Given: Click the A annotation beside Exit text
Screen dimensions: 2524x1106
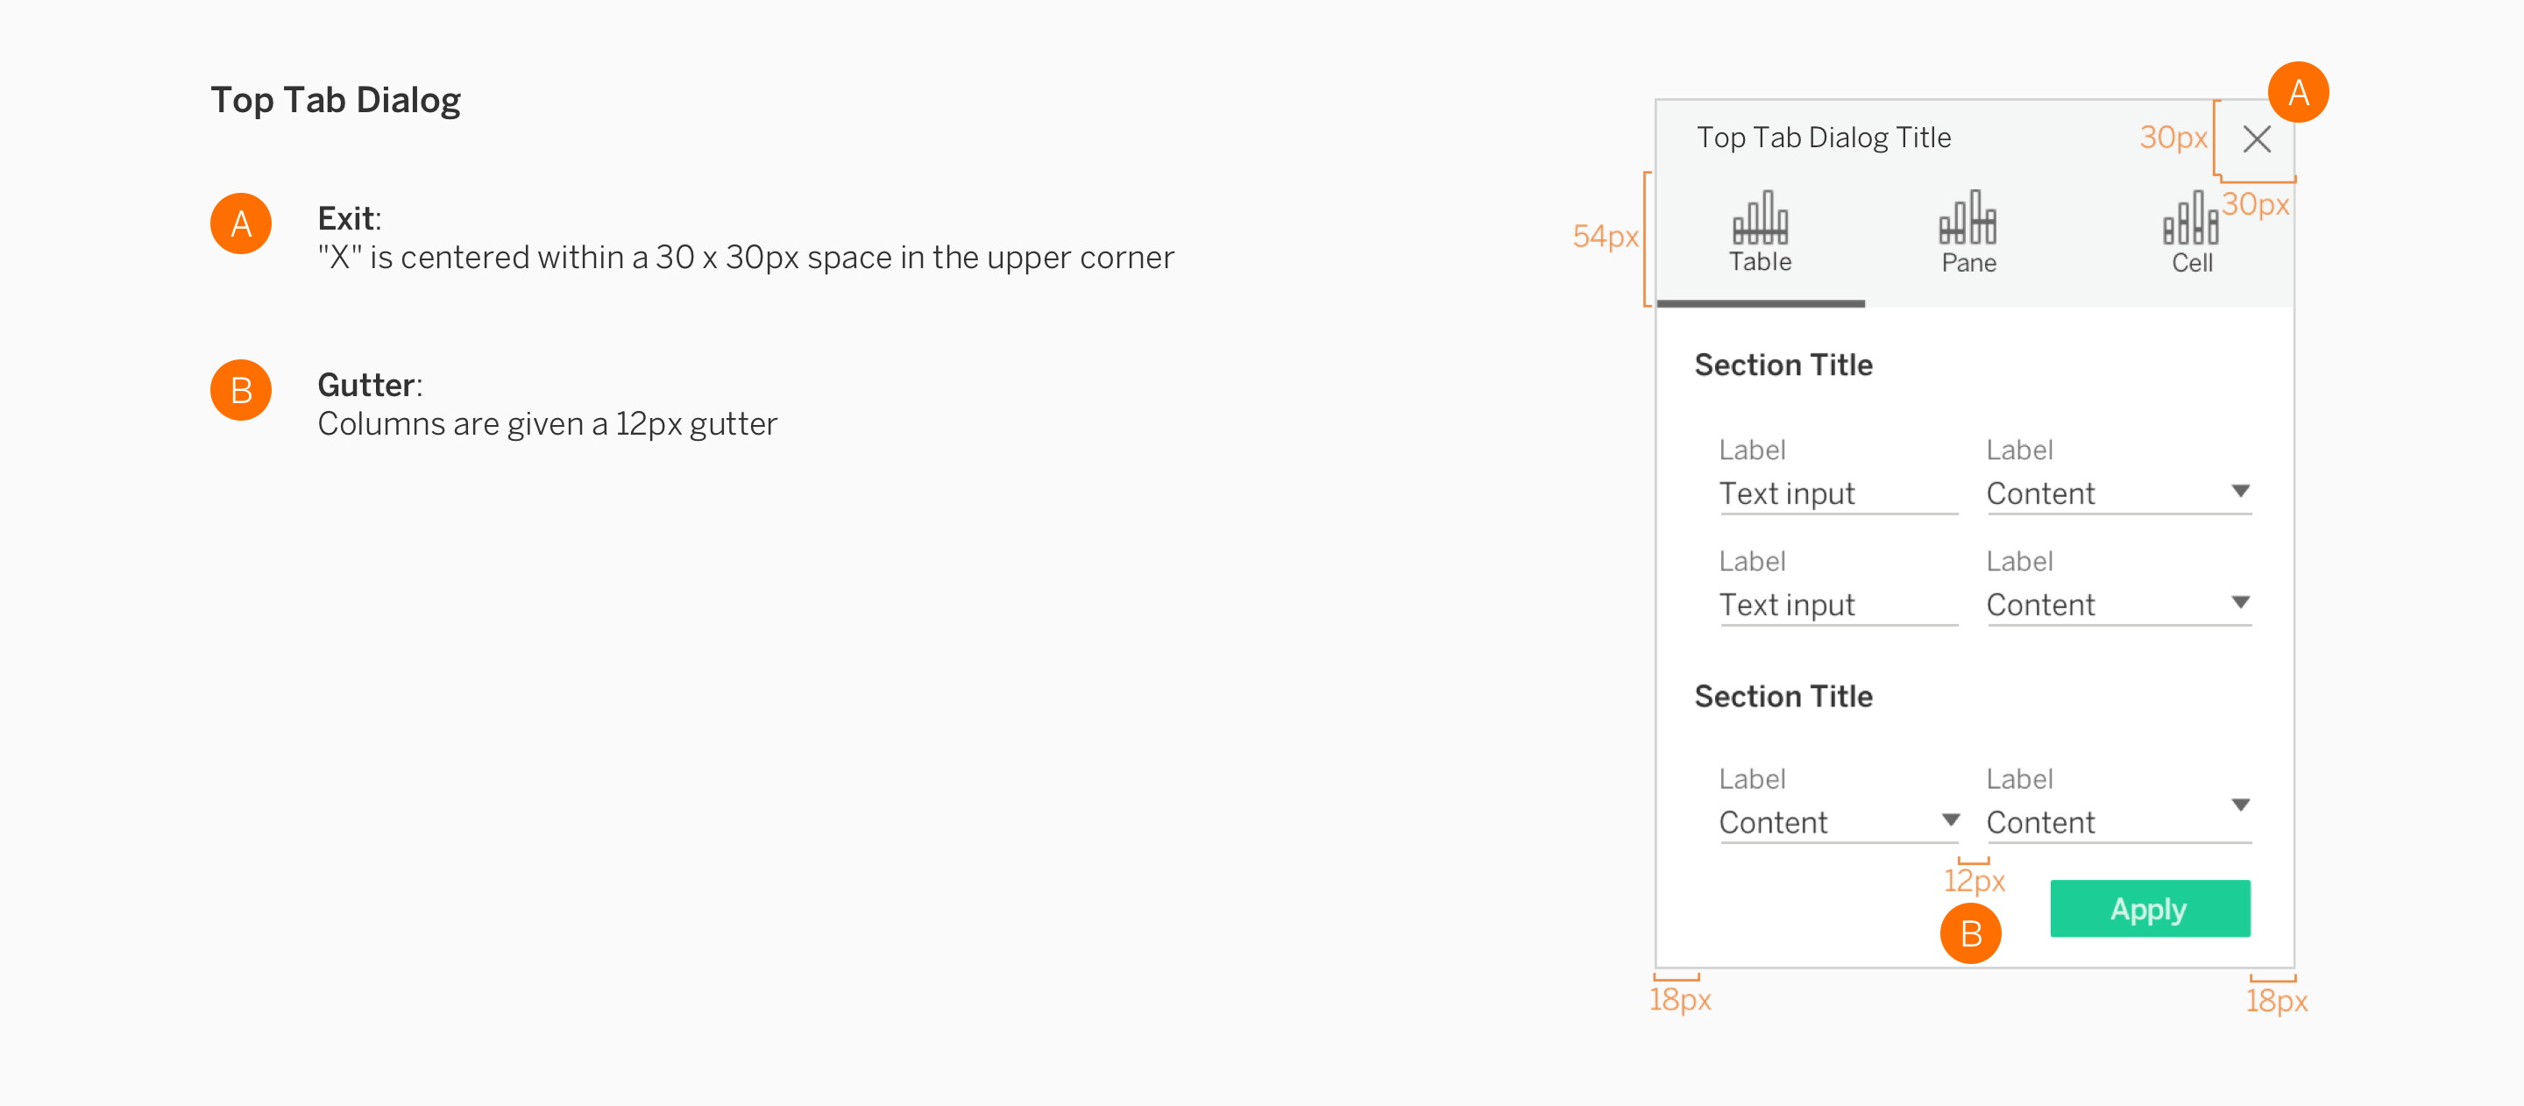Looking at the screenshot, I should [x=240, y=223].
